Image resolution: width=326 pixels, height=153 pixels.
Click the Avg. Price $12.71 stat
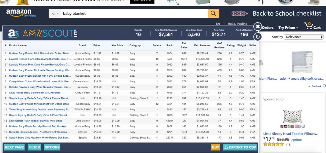click(x=219, y=33)
